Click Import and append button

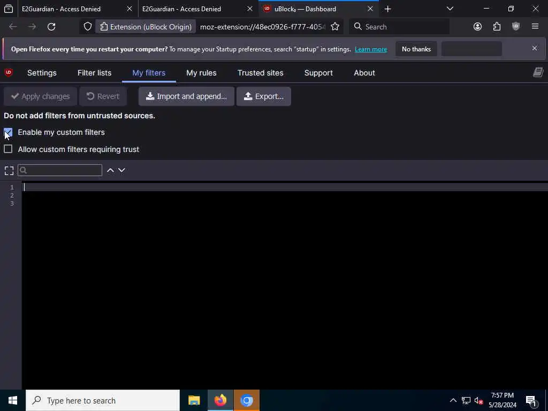pos(186,96)
